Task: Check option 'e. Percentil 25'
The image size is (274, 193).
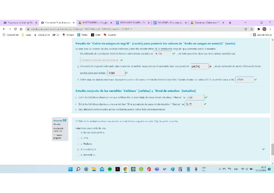Action: 78,155
